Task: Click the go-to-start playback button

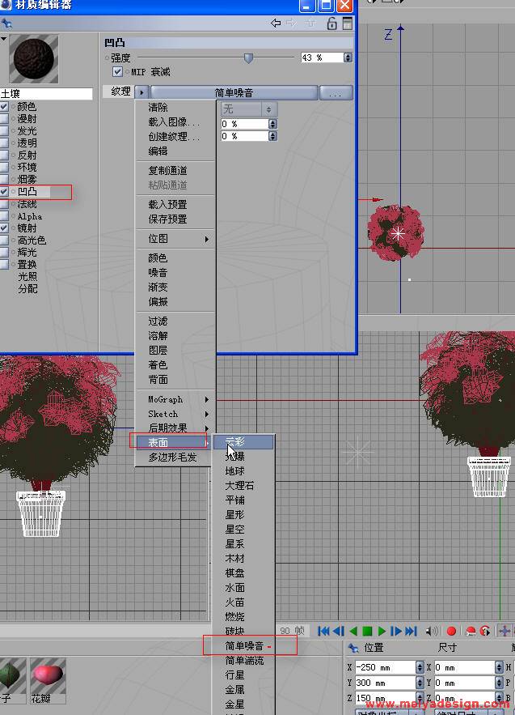Action: coord(323,631)
